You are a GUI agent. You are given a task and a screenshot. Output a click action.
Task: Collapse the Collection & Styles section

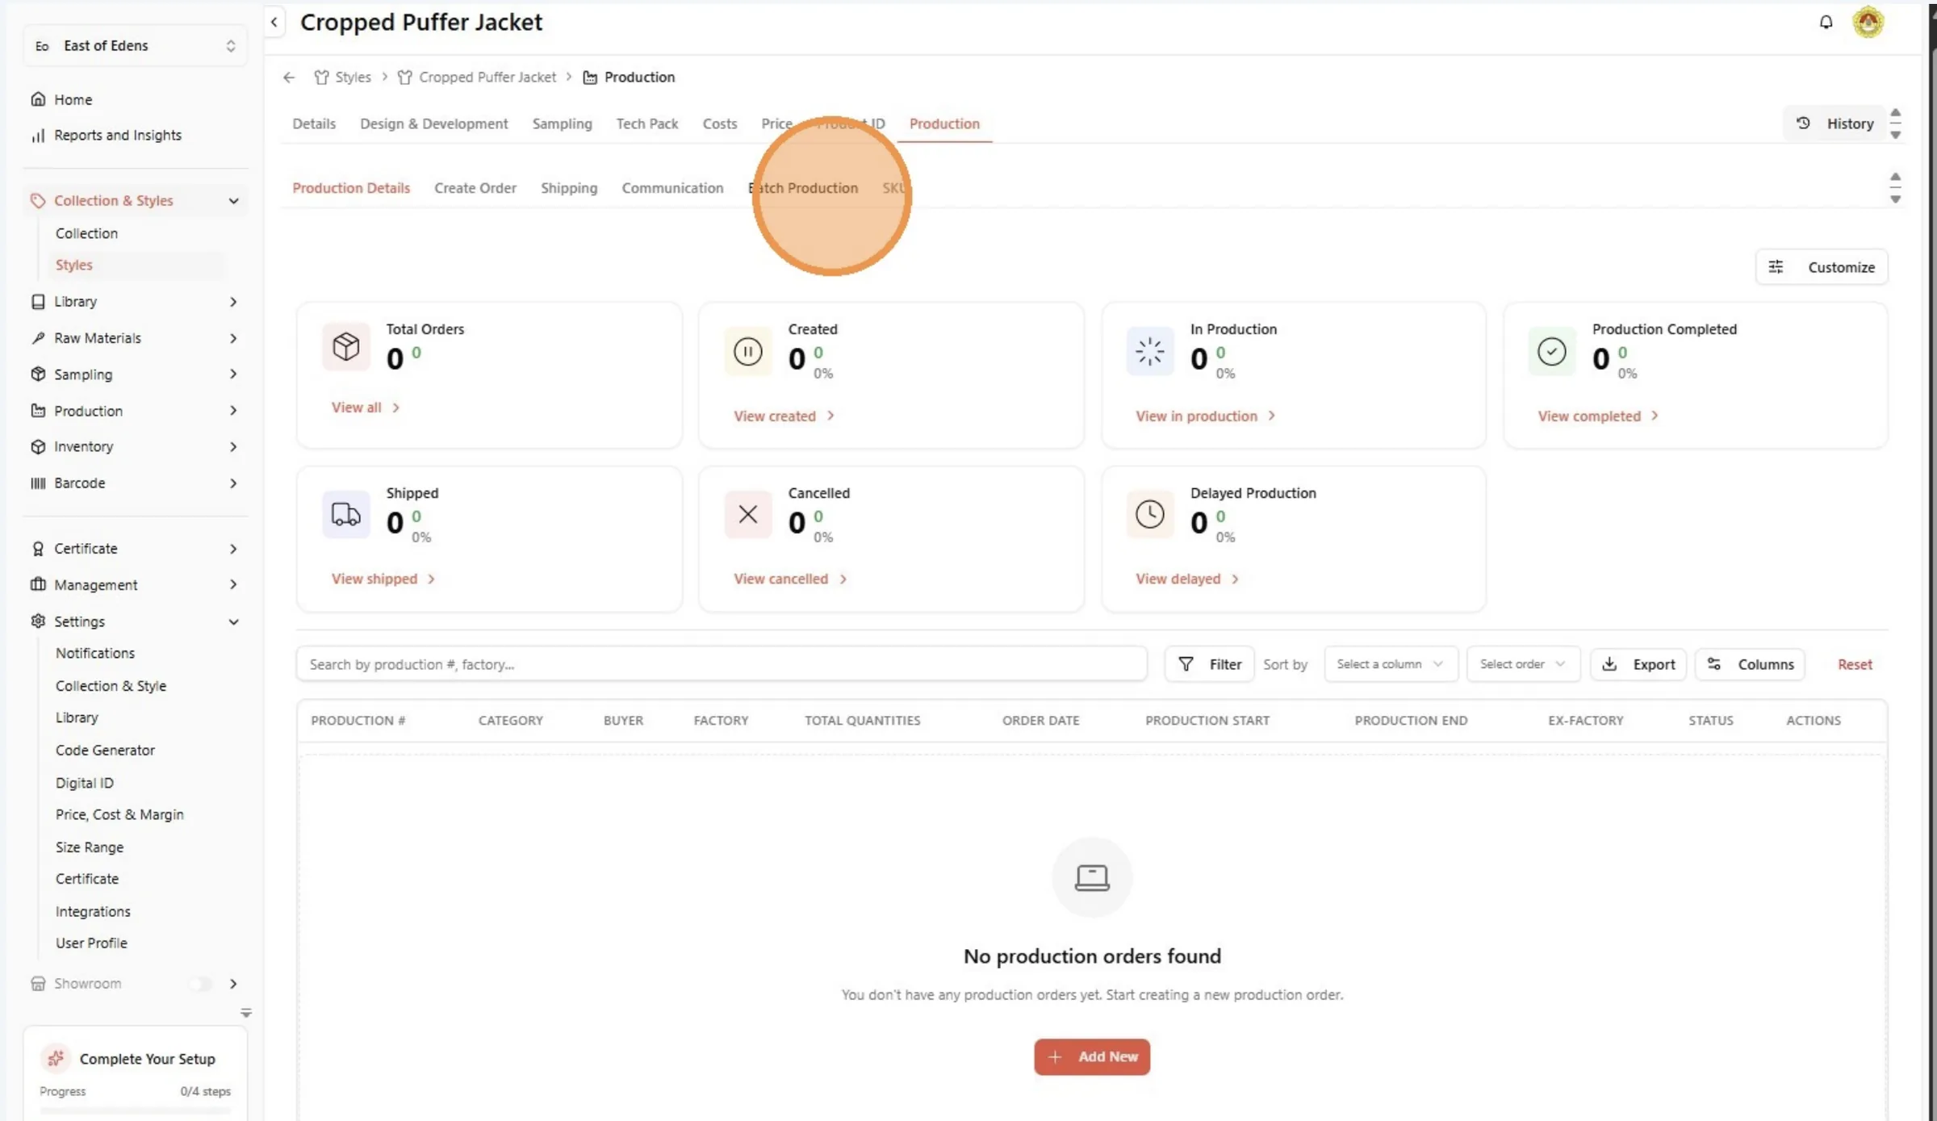click(x=135, y=201)
